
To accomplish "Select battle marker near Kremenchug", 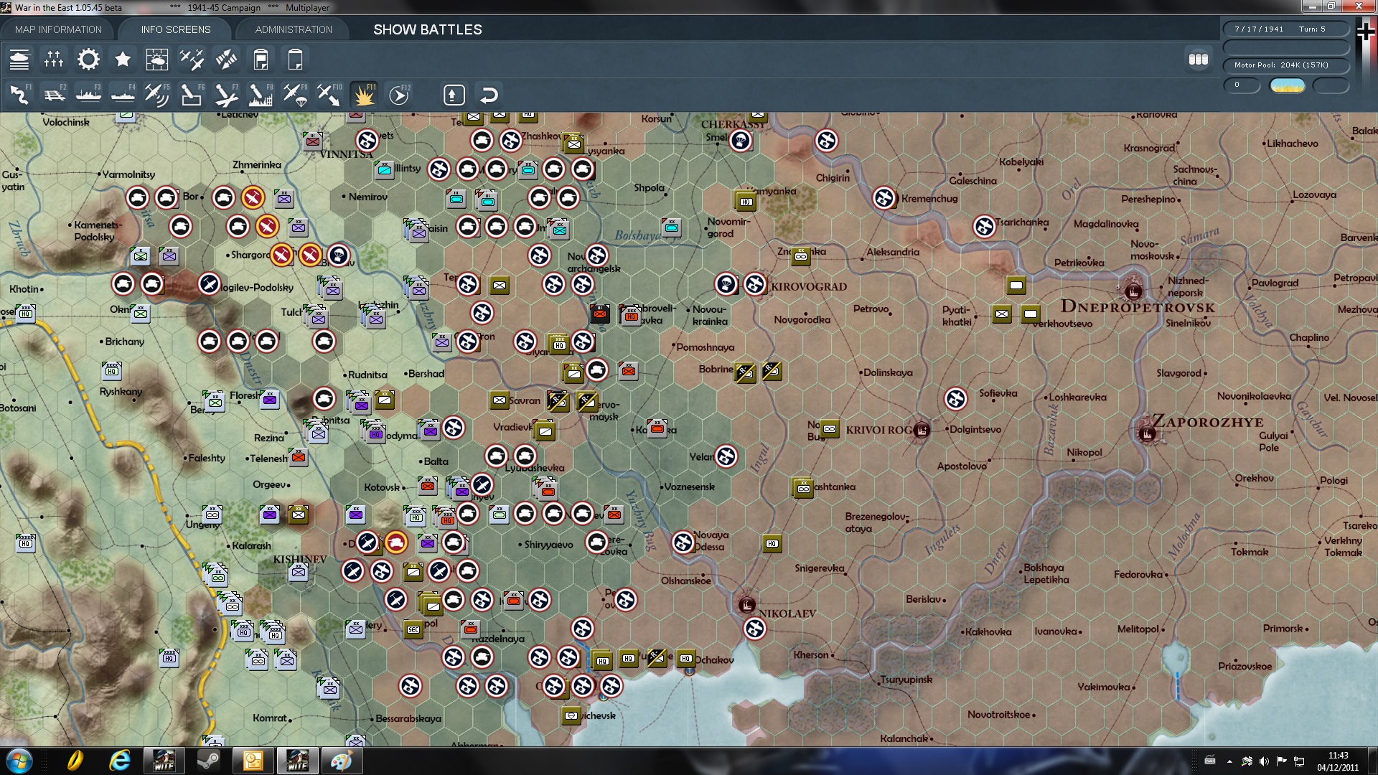I will 884,198.
